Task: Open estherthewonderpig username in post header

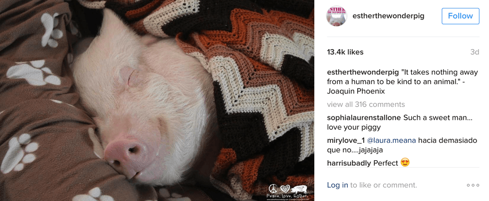Action: click(x=388, y=16)
